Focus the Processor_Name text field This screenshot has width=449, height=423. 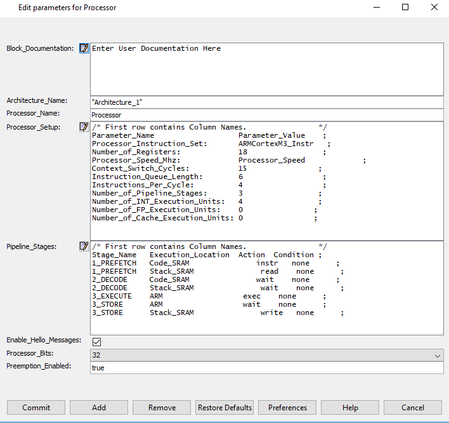(266, 115)
